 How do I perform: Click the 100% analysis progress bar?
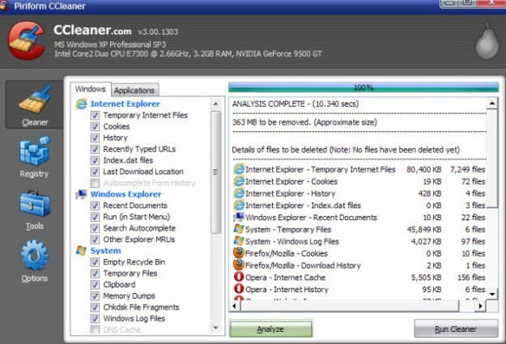point(364,87)
